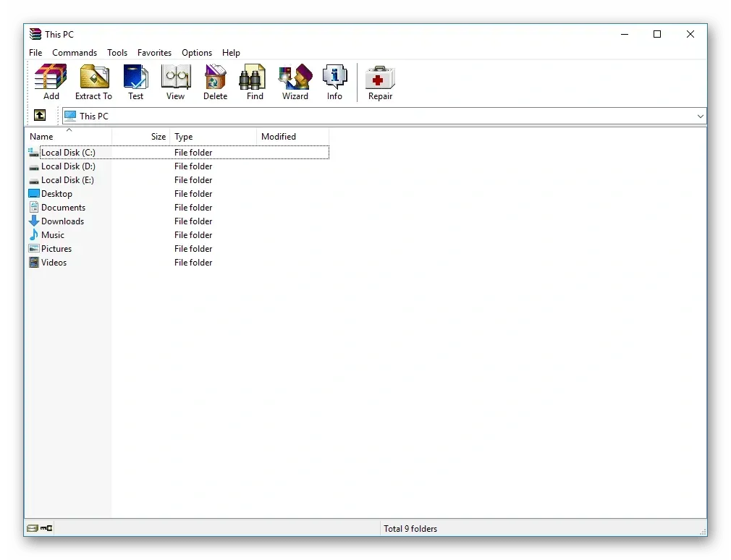Click the window resize grip corner
The image size is (731, 560).
(x=703, y=532)
